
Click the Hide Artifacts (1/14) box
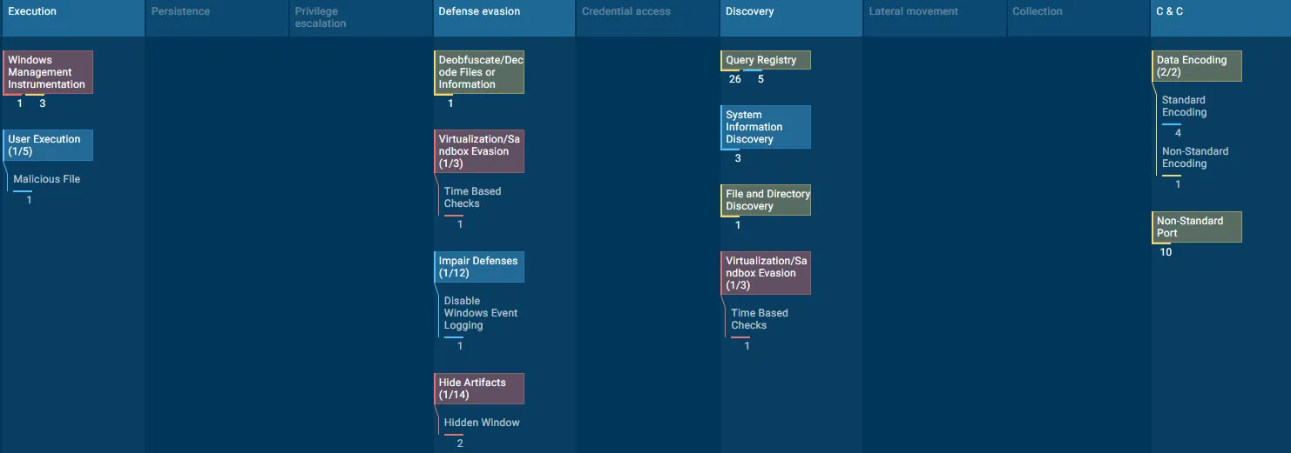479,389
